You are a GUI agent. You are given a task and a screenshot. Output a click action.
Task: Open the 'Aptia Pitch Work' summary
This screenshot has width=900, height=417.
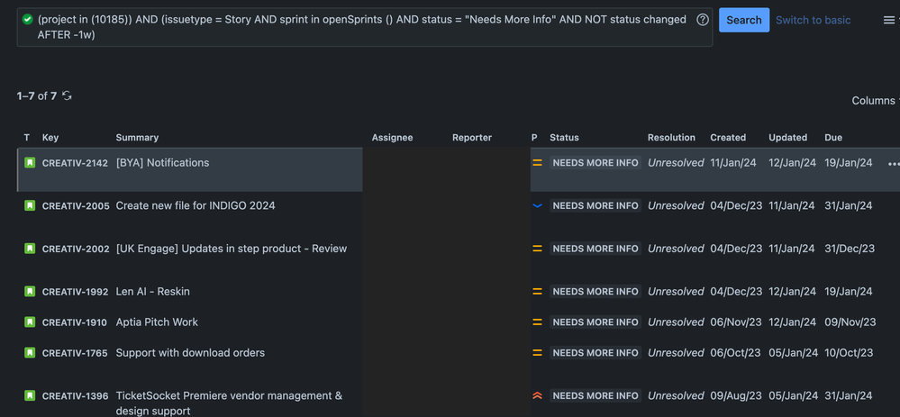[x=157, y=322]
